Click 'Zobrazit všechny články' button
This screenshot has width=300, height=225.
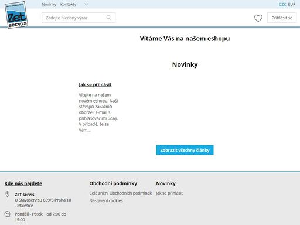185,150
